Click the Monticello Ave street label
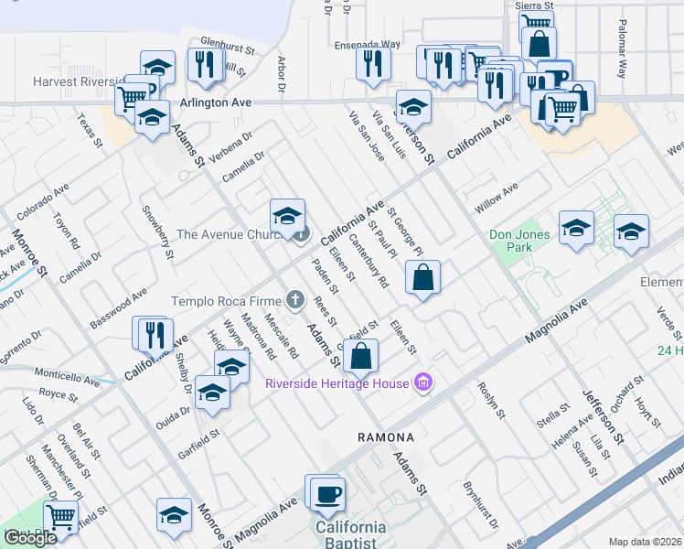 coord(67,377)
